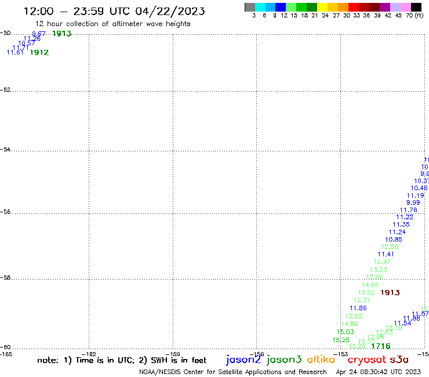Click the -52 latitude axis label

(x=5, y=90)
